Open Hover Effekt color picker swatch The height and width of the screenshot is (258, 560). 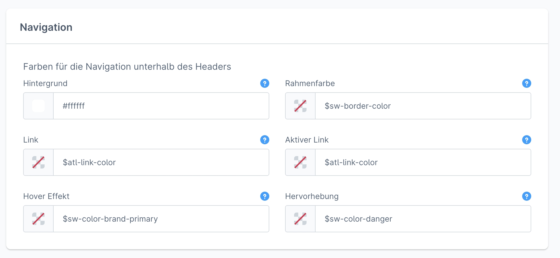tap(38, 219)
